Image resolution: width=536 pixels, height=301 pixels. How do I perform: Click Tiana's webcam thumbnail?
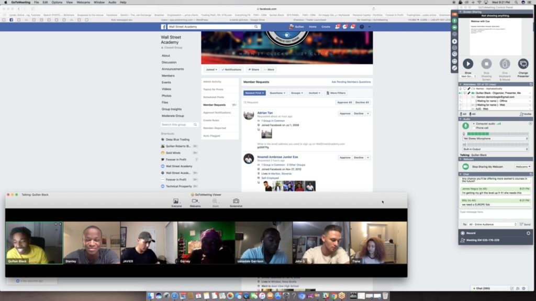[378, 242]
